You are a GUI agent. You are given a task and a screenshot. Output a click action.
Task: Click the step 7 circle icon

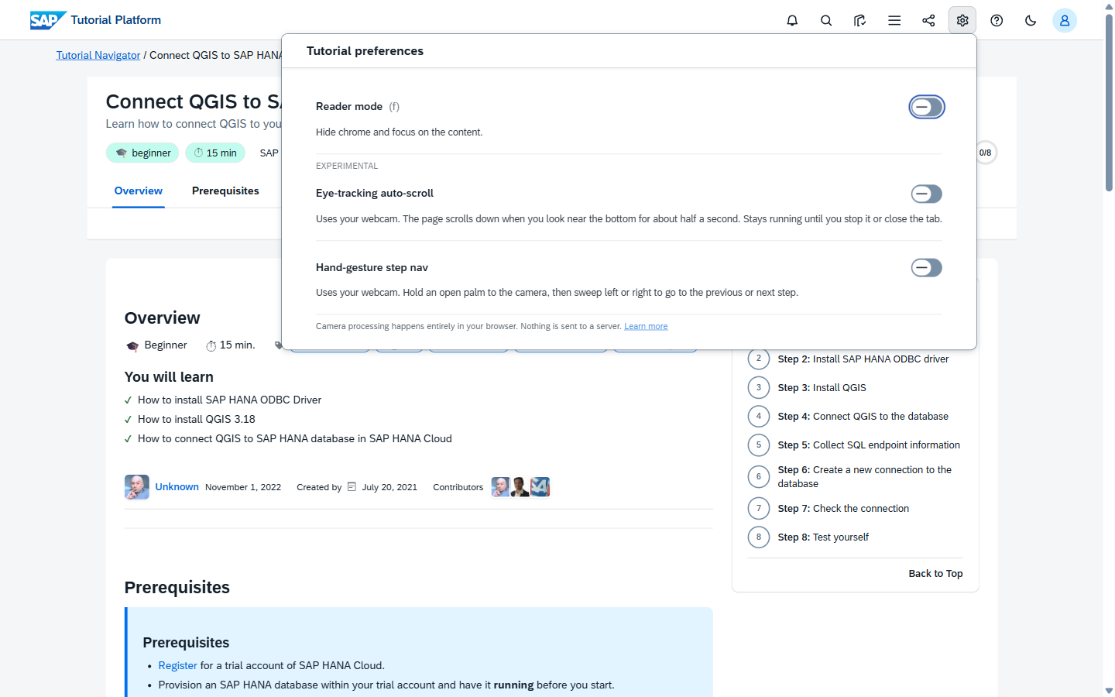759,509
